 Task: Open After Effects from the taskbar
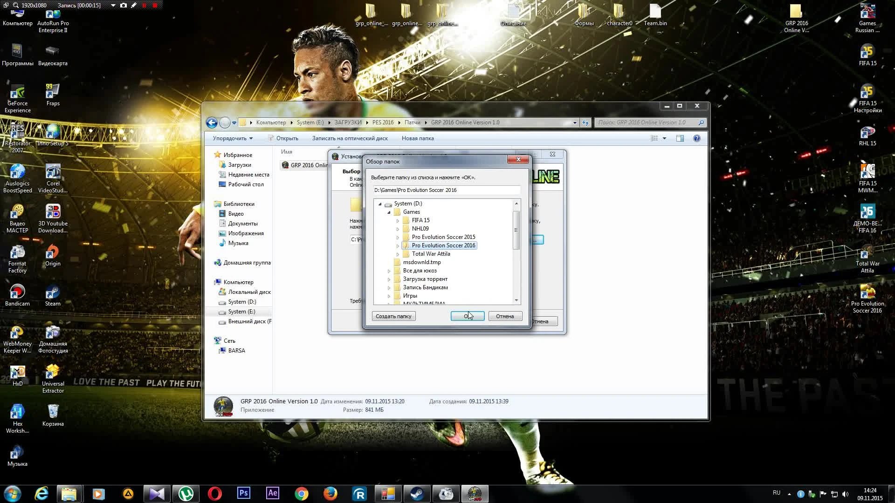click(x=272, y=493)
